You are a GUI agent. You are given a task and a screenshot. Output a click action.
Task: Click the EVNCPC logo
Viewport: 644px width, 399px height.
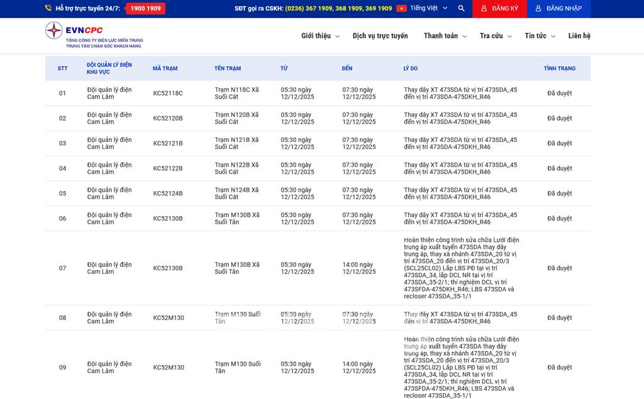[x=93, y=35]
